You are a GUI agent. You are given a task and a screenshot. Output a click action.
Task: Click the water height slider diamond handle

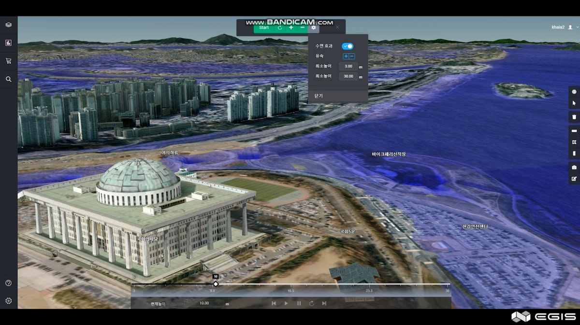pyautogui.click(x=216, y=284)
